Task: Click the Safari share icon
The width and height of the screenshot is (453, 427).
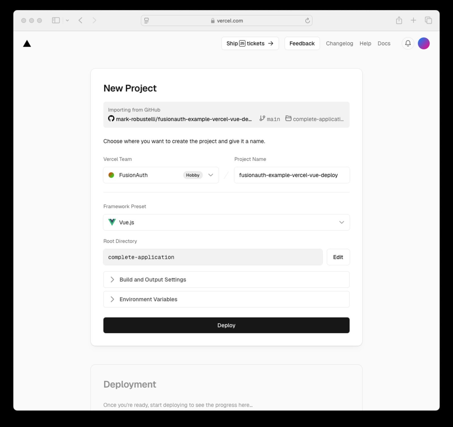Action: pyautogui.click(x=399, y=20)
